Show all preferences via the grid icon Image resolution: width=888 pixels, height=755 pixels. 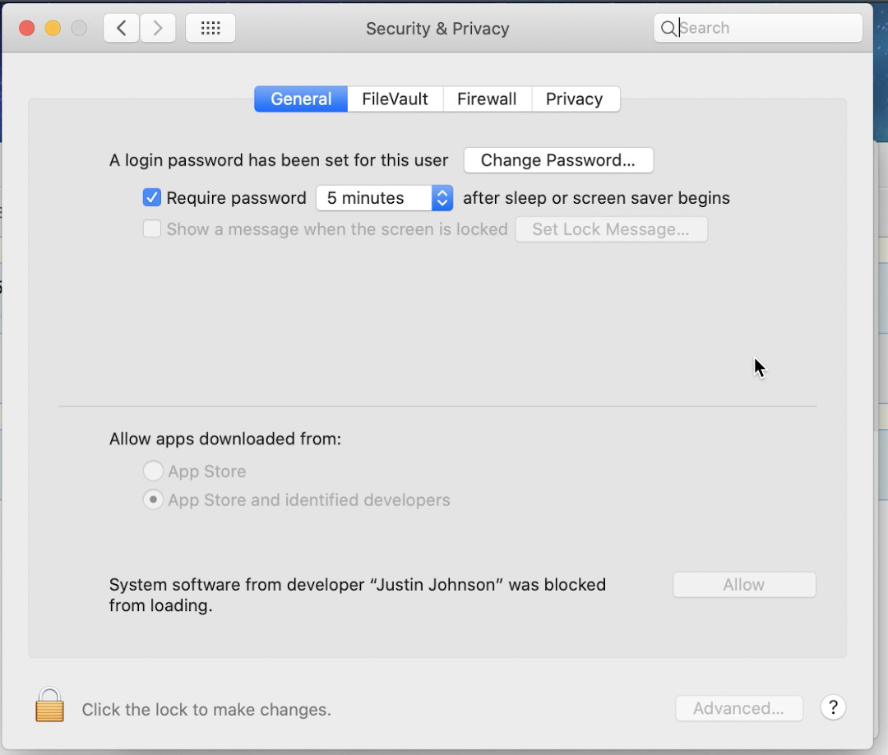point(210,28)
